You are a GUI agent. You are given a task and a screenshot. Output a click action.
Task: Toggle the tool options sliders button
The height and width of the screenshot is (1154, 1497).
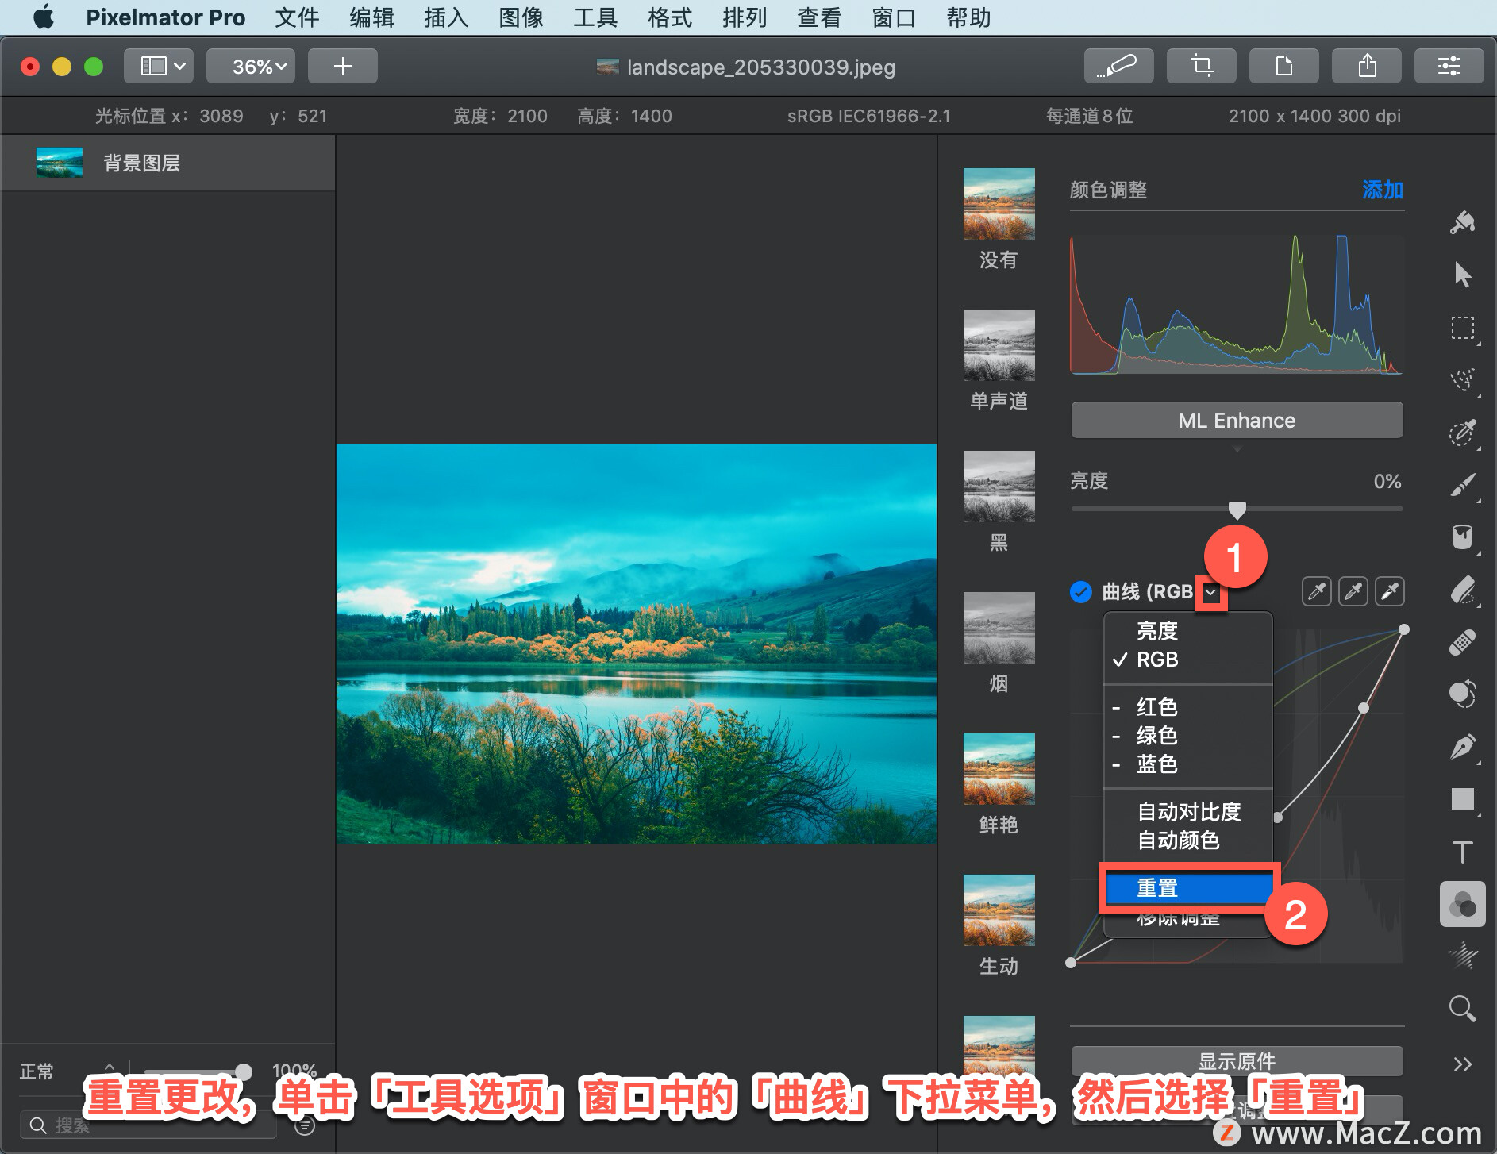coord(1449,65)
